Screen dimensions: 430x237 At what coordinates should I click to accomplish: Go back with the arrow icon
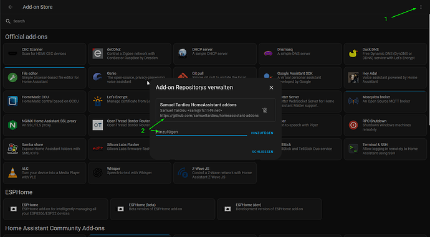coord(11,7)
